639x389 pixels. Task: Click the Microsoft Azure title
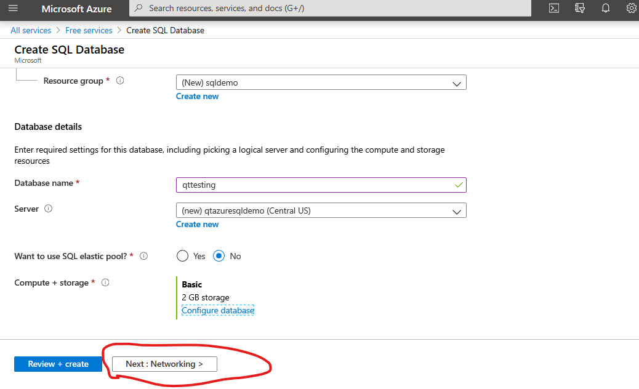tap(76, 9)
